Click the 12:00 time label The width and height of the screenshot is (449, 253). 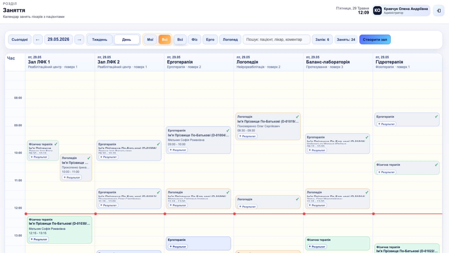pyautogui.click(x=18, y=208)
